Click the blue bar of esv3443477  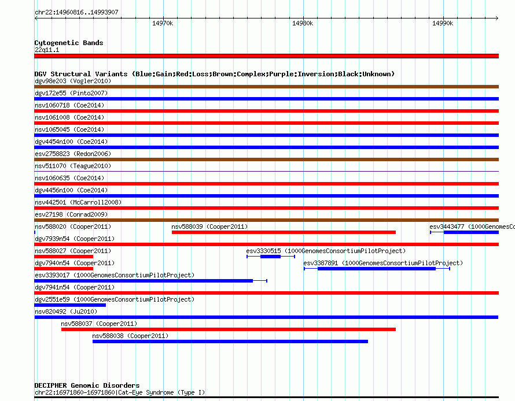[x=472, y=232]
